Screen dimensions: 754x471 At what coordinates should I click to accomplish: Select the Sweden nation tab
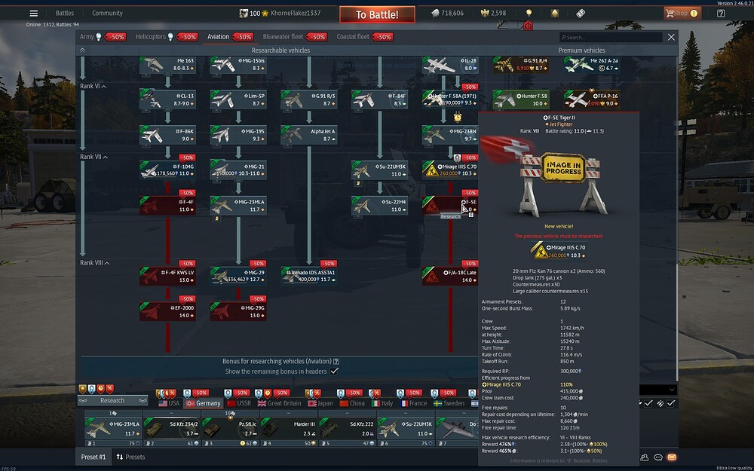coord(449,403)
